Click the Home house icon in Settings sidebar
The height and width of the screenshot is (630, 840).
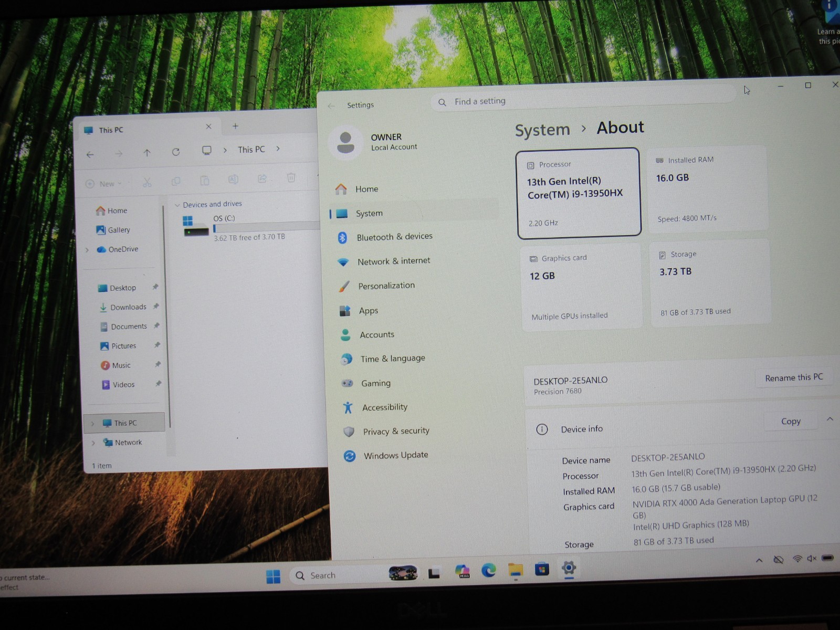[x=341, y=189]
